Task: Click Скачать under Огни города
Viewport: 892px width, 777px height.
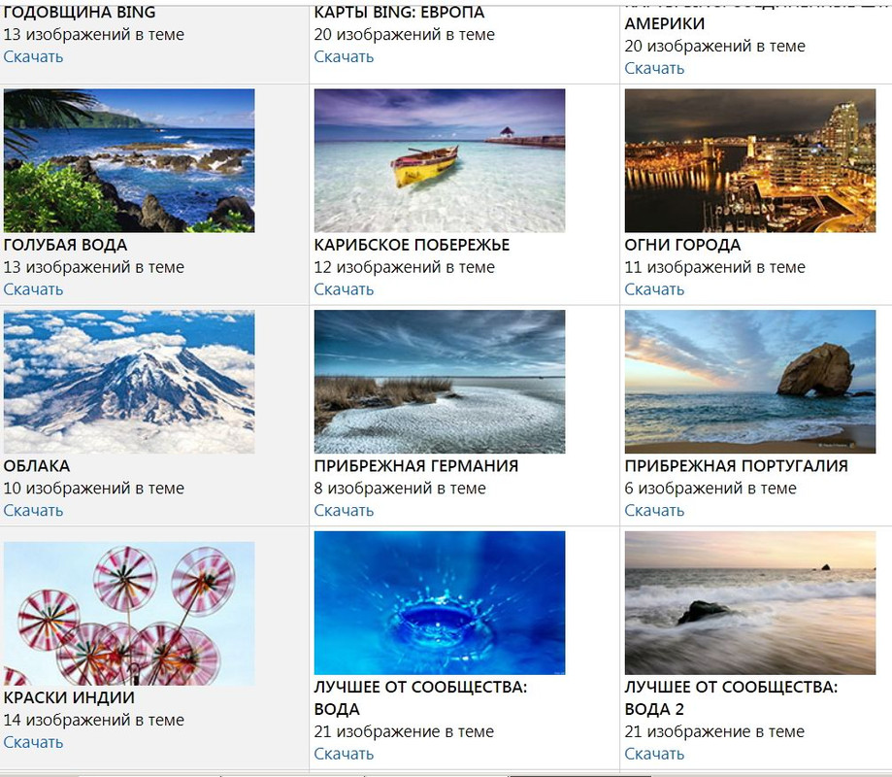Action: 654,289
